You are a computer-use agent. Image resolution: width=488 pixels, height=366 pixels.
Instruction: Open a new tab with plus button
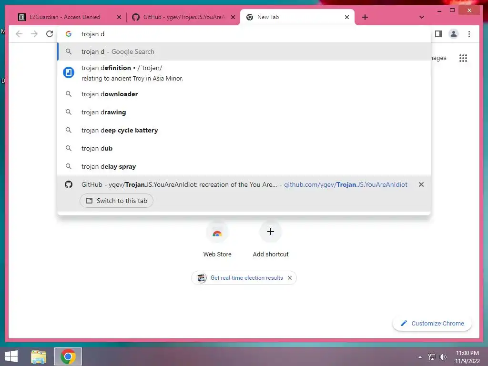coord(365,18)
